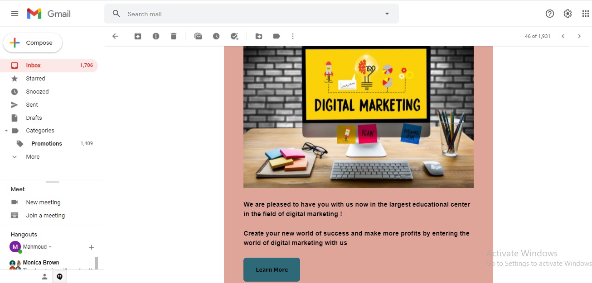Open the Settings gear icon

pyautogui.click(x=568, y=14)
